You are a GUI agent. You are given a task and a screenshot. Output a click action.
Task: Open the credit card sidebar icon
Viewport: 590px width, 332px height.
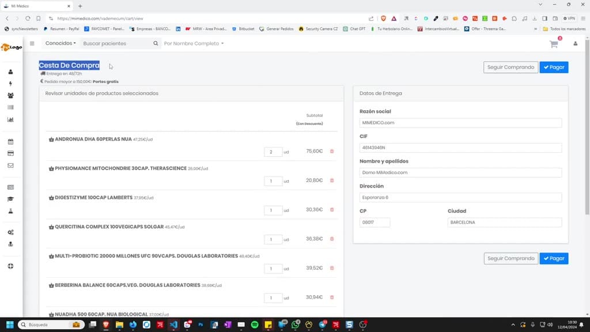point(10,153)
